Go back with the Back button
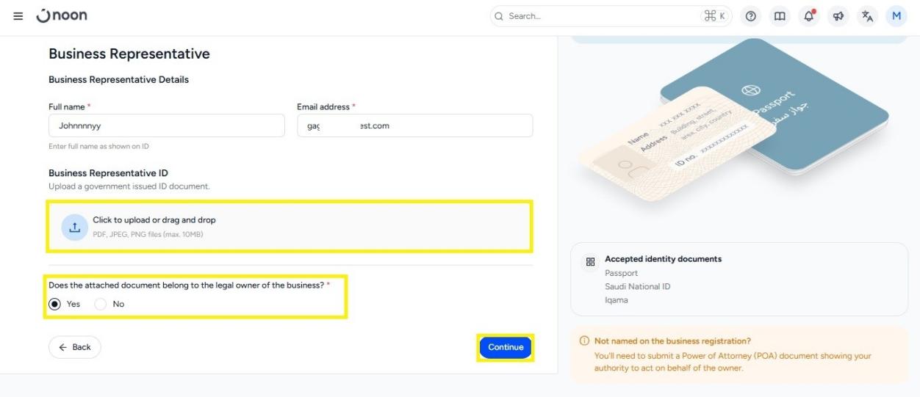Screen dimensions: 920x397 [75, 347]
